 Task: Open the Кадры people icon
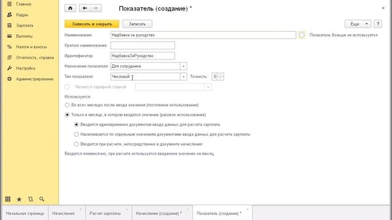point(10,15)
